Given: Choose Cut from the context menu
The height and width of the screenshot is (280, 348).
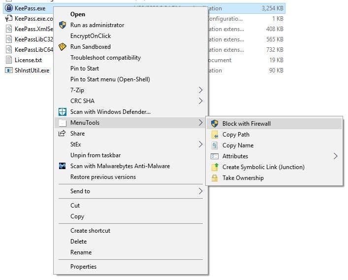Looking at the screenshot, I should (131, 206).
